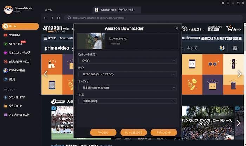Click the search magnifier in address bar
Image resolution: width=246 pixels, height=146 pixels.
click(x=69, y=18)
